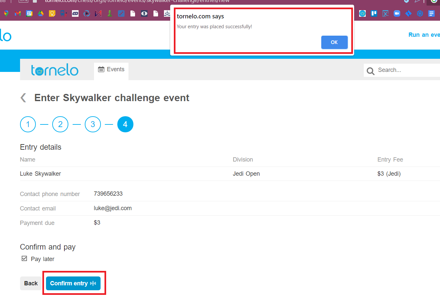Viewport: 440px width, 307px height.
Task: Open the Google Docs bookmark
Action: 431,13
